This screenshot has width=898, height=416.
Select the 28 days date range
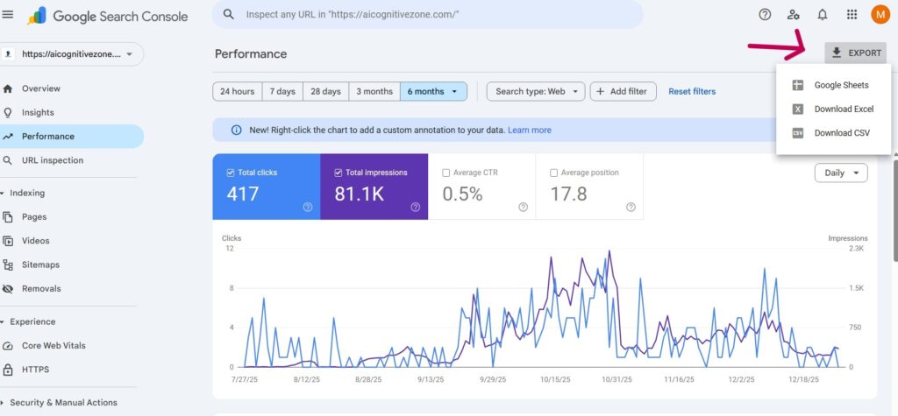click(324, 91)
